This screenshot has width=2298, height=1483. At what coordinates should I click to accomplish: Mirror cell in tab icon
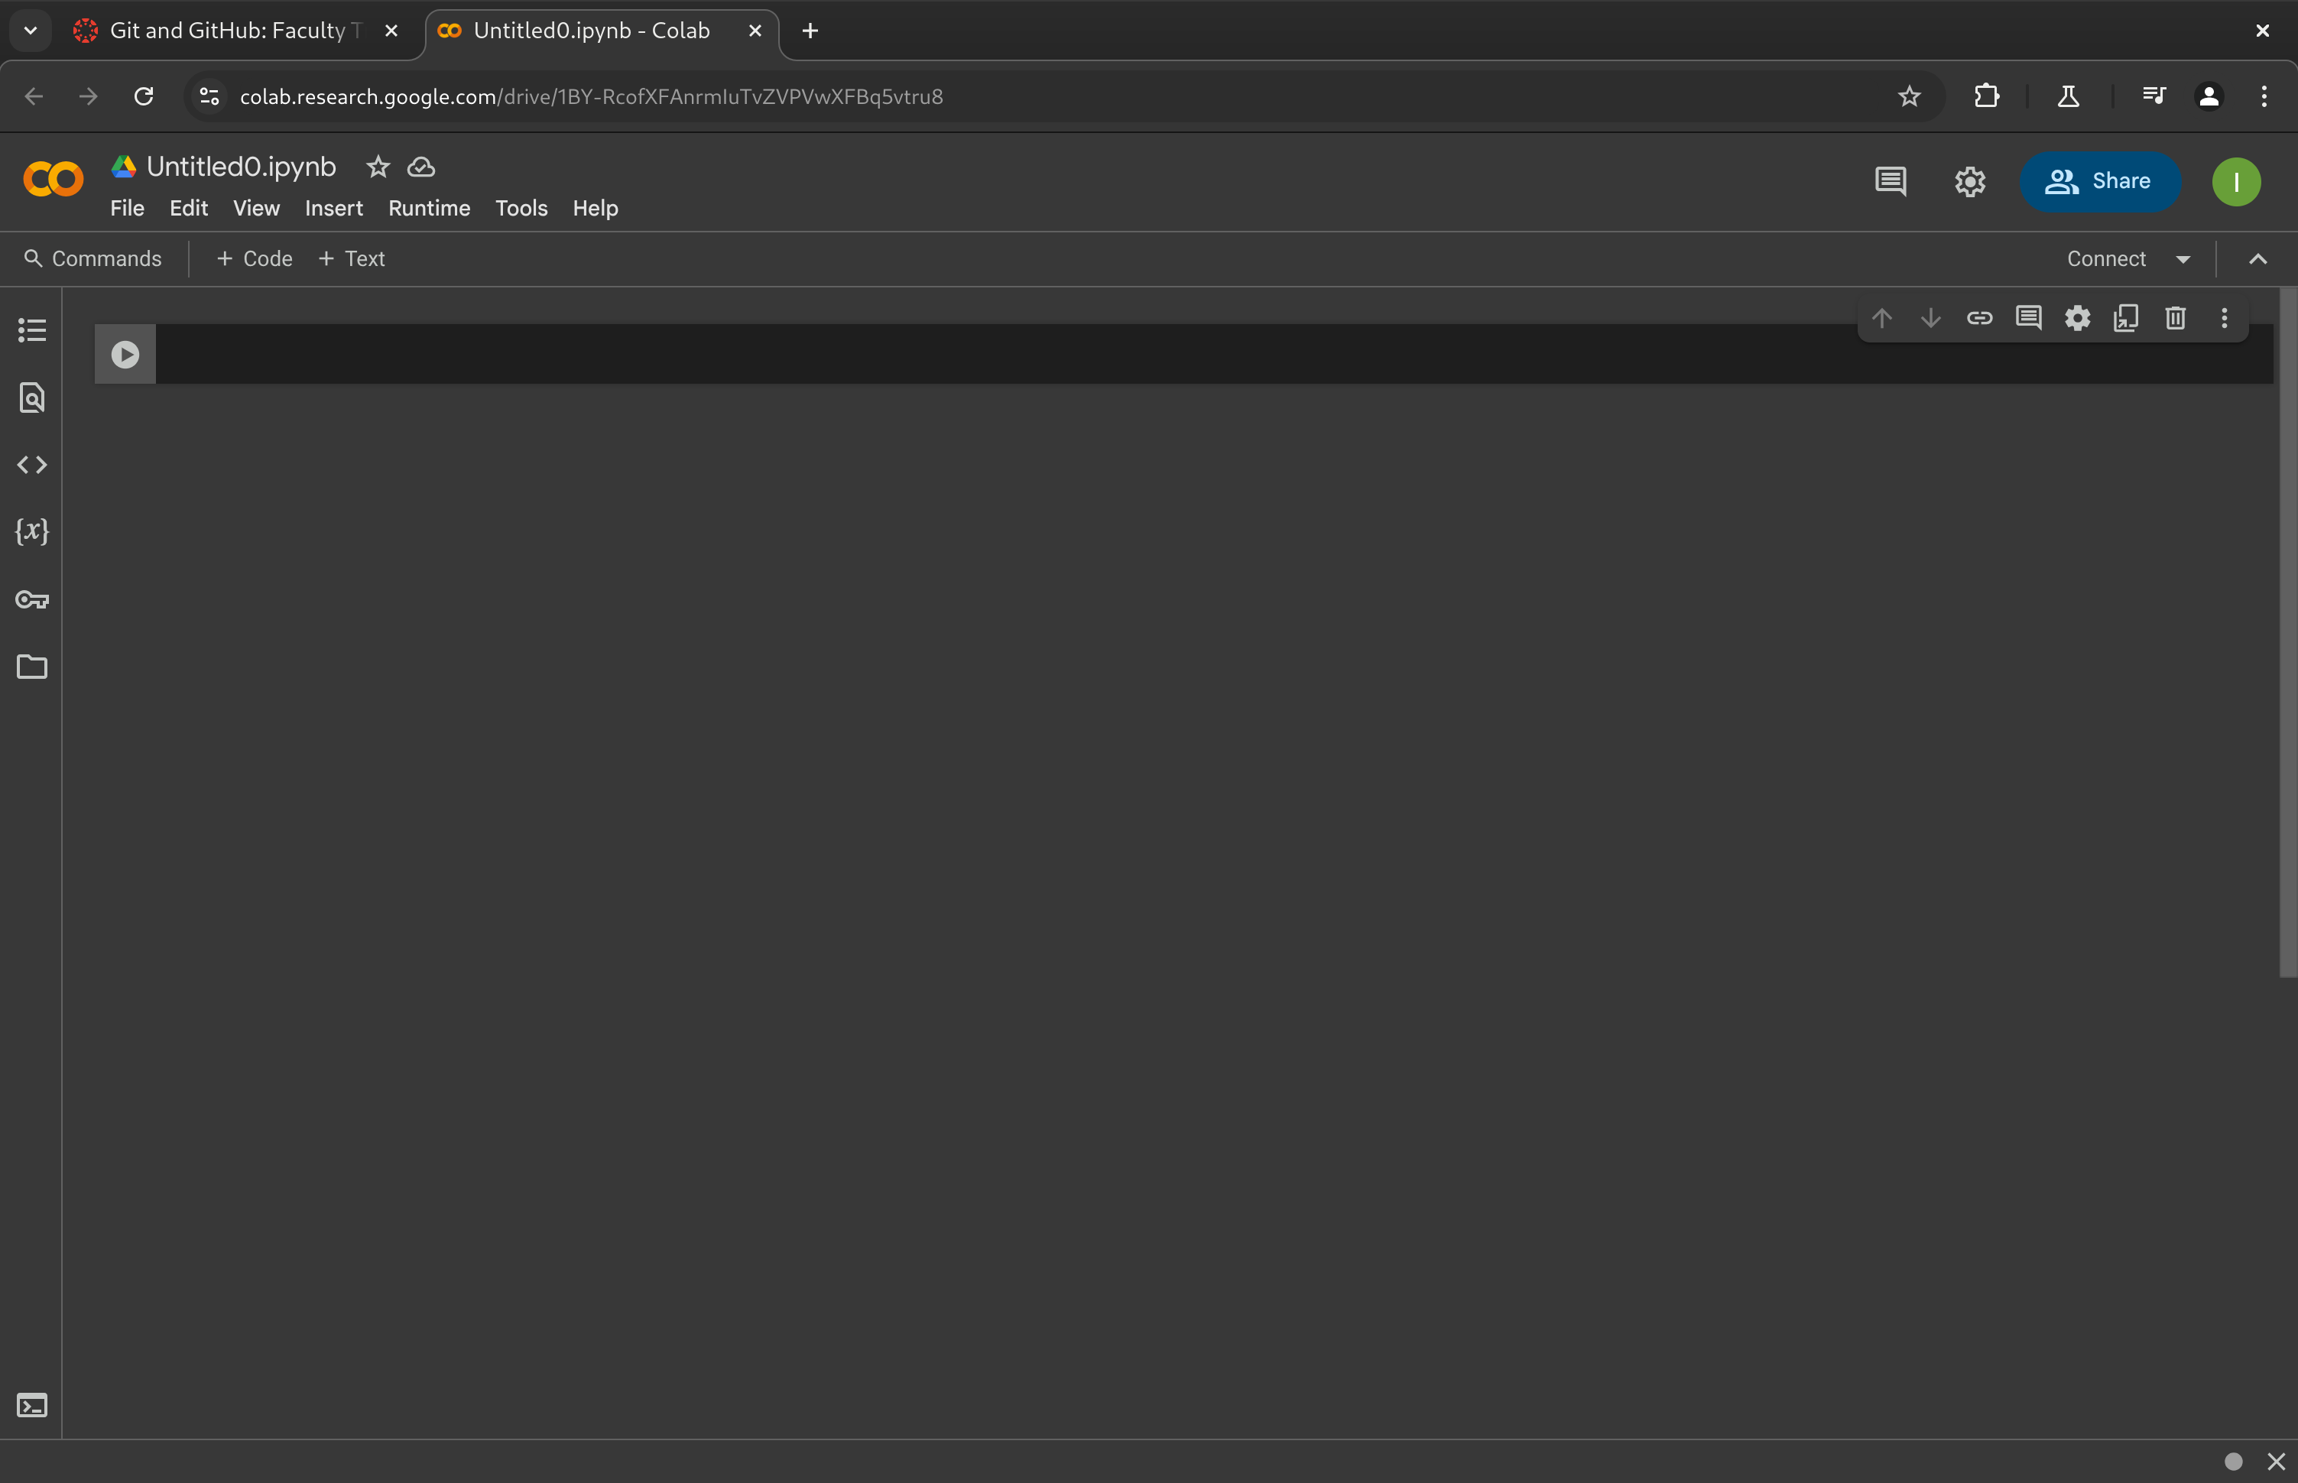point(2125,318)
